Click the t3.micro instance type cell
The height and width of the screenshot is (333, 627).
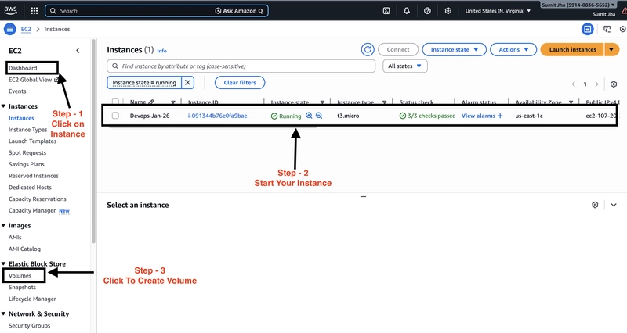coord(348,116)
